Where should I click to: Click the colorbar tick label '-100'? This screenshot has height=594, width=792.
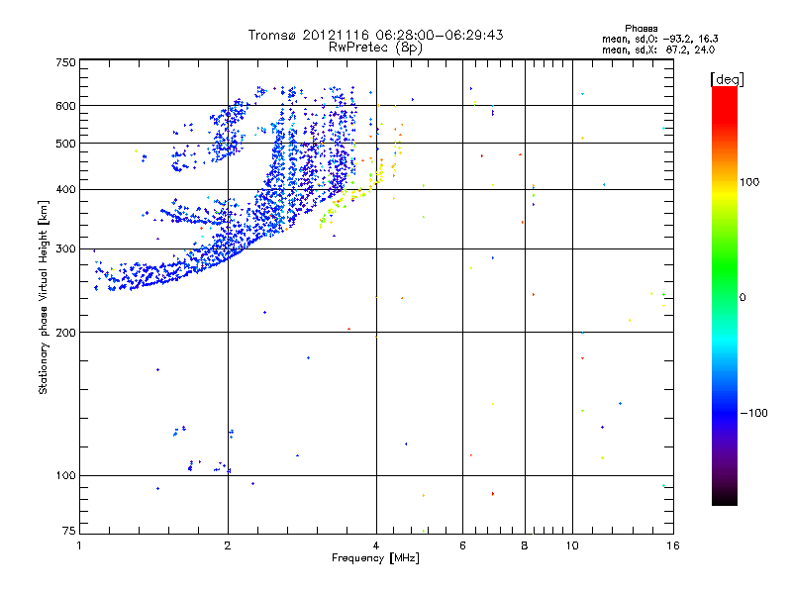(753, 413)
